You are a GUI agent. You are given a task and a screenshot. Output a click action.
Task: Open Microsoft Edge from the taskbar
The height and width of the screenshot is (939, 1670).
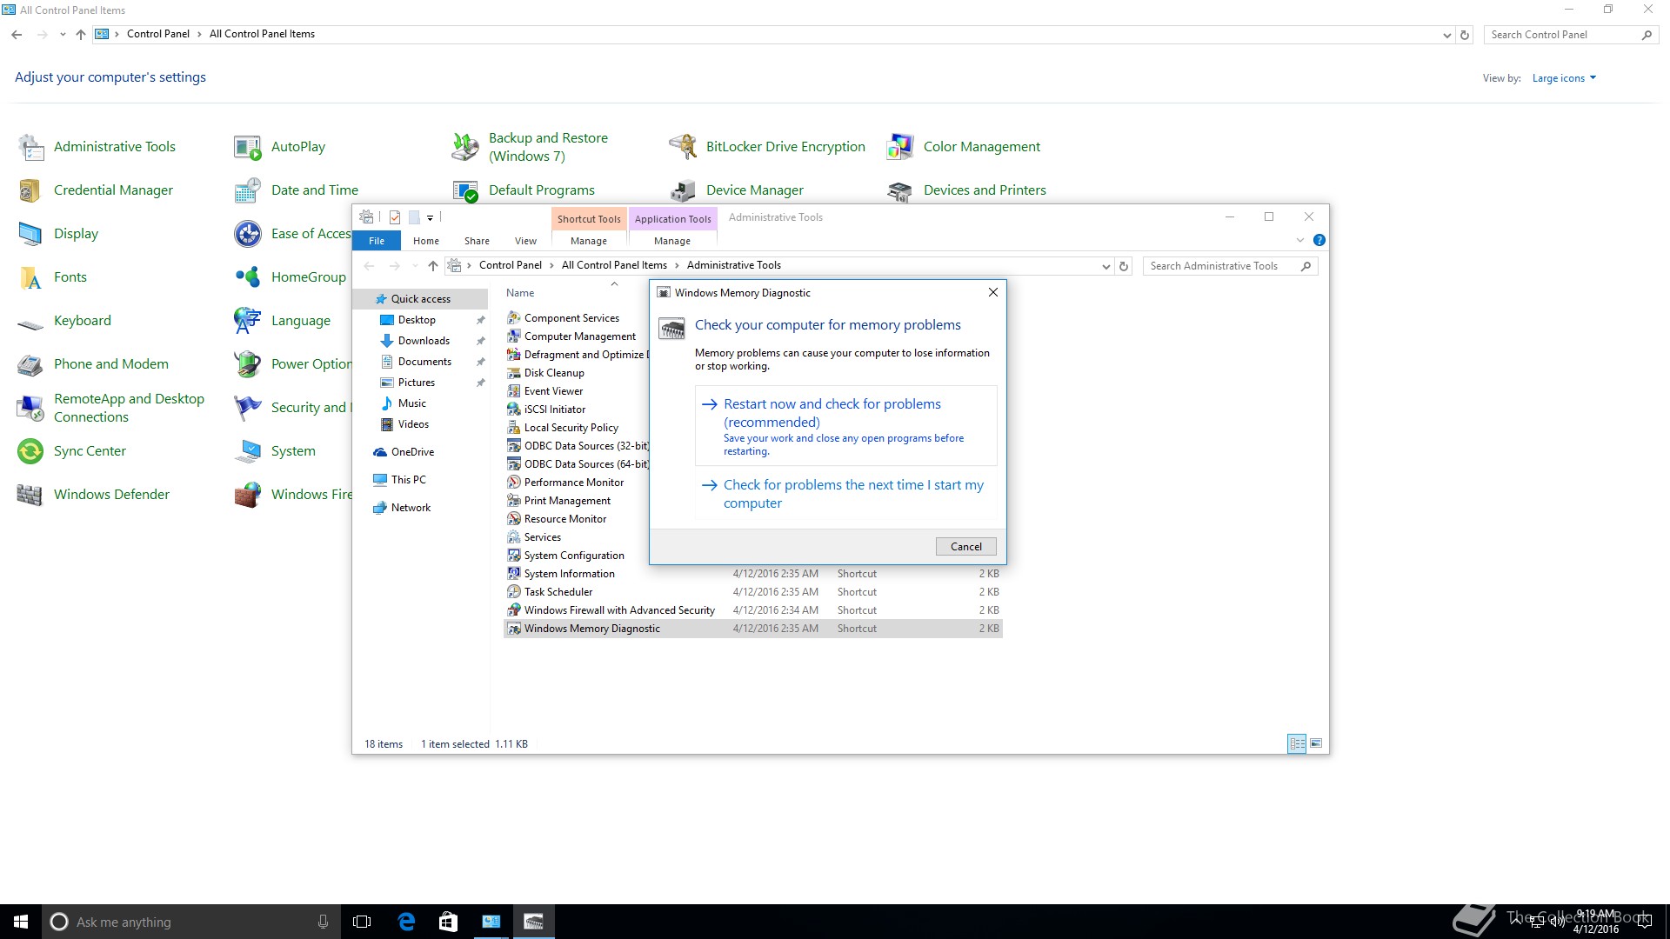406,922
